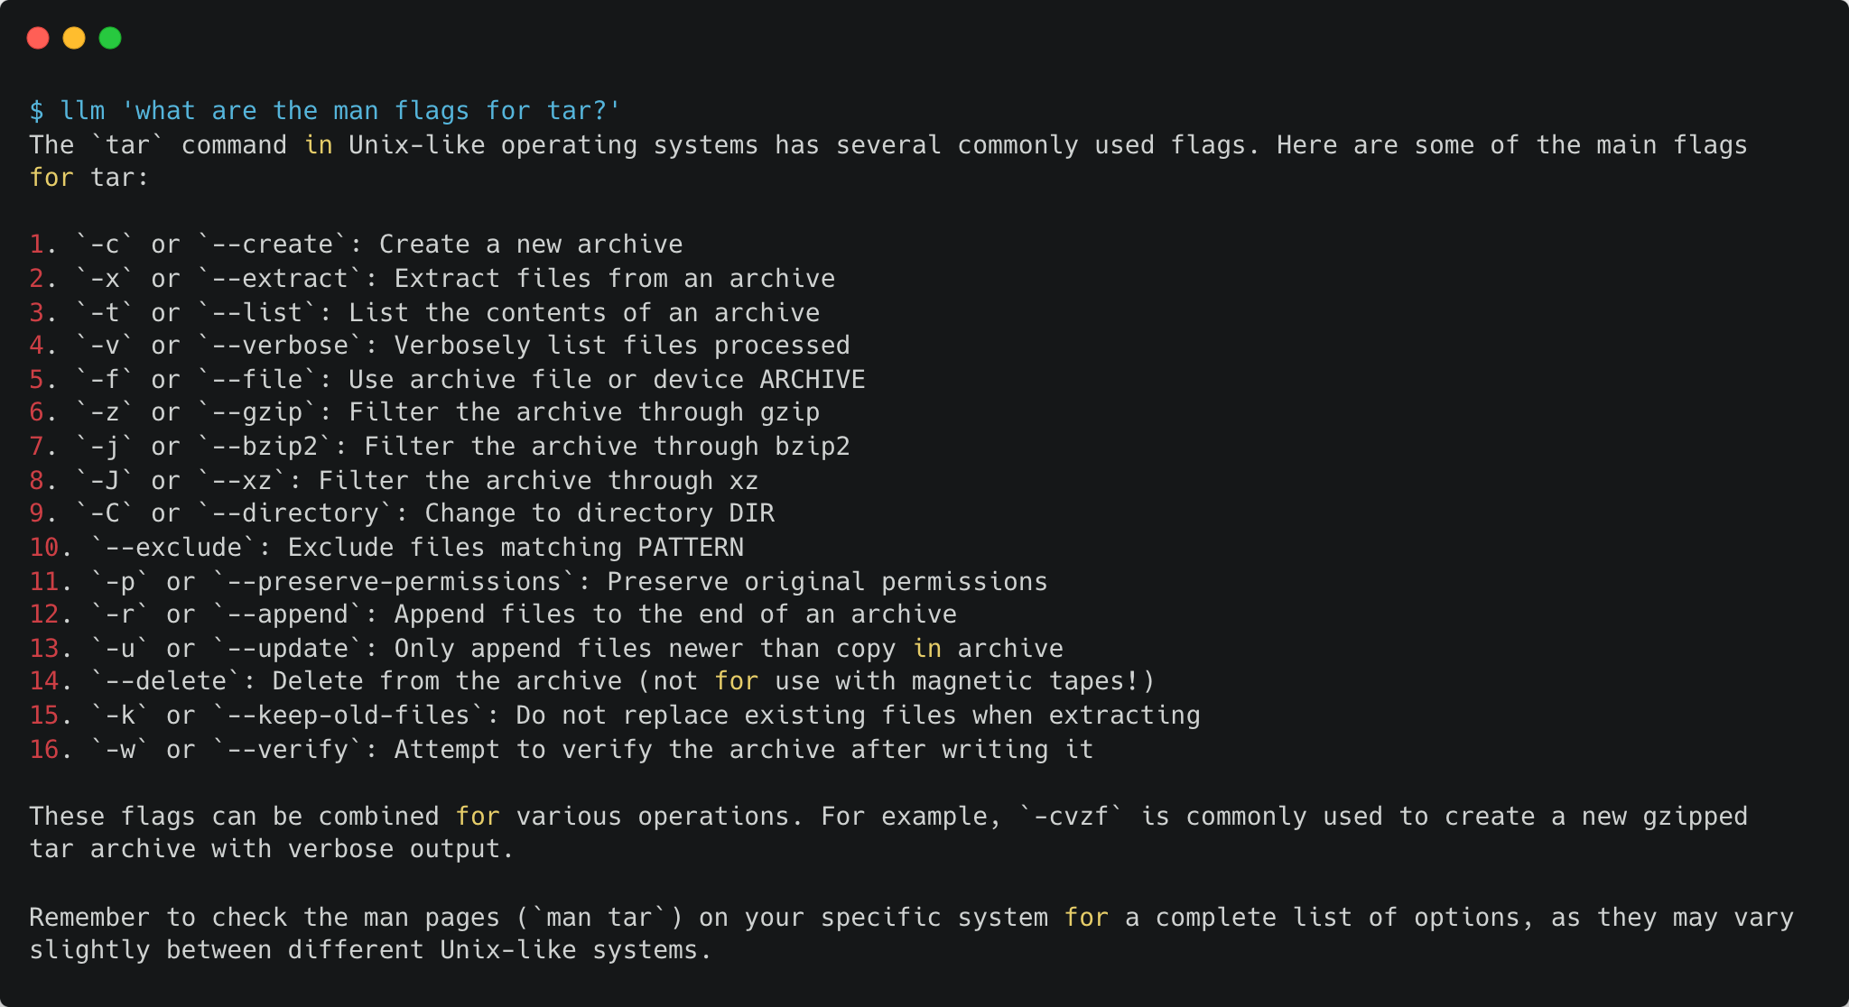
Task: Click the `--file` flag entry
Action: coord(447,380)
